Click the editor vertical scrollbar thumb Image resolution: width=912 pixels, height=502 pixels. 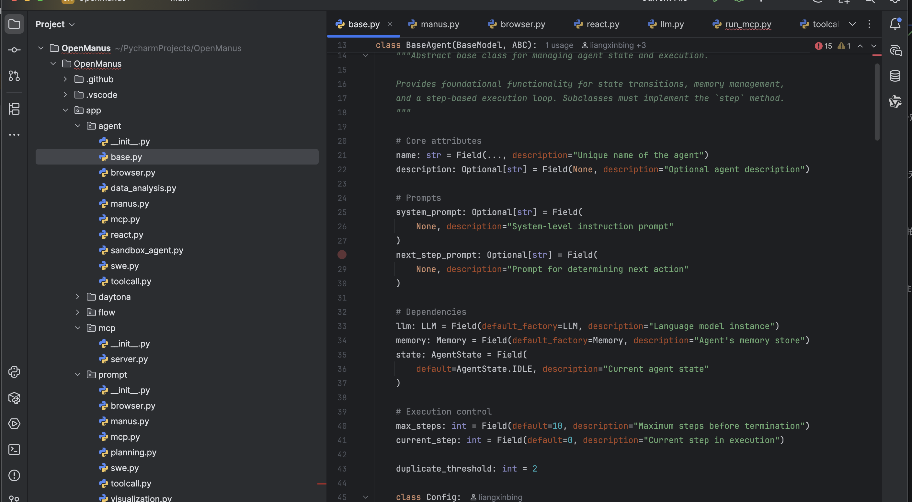click(877, 103)
